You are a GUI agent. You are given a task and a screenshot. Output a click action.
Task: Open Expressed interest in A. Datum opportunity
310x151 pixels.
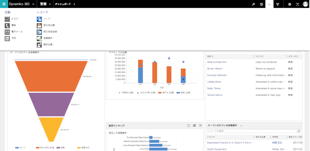pos(230,142)
